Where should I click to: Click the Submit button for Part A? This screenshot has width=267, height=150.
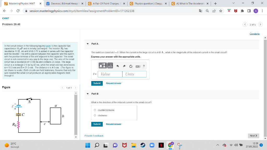tap(97, 83)
